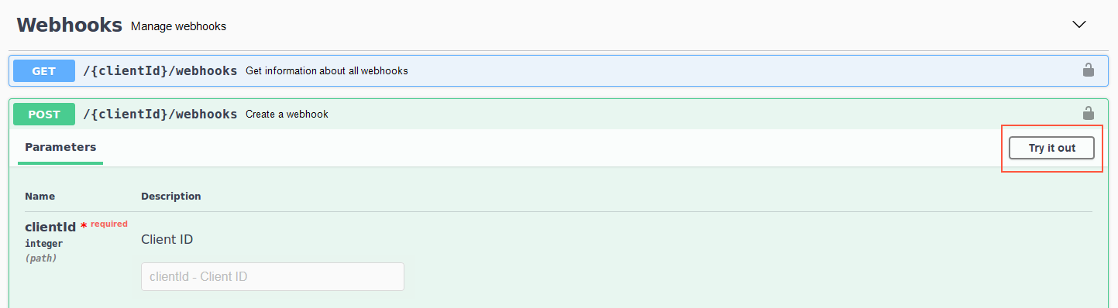The height and width of the screenshot is (308, 1118).
Task: Click the 'Client ID' description text
Action: pos(167,240)
